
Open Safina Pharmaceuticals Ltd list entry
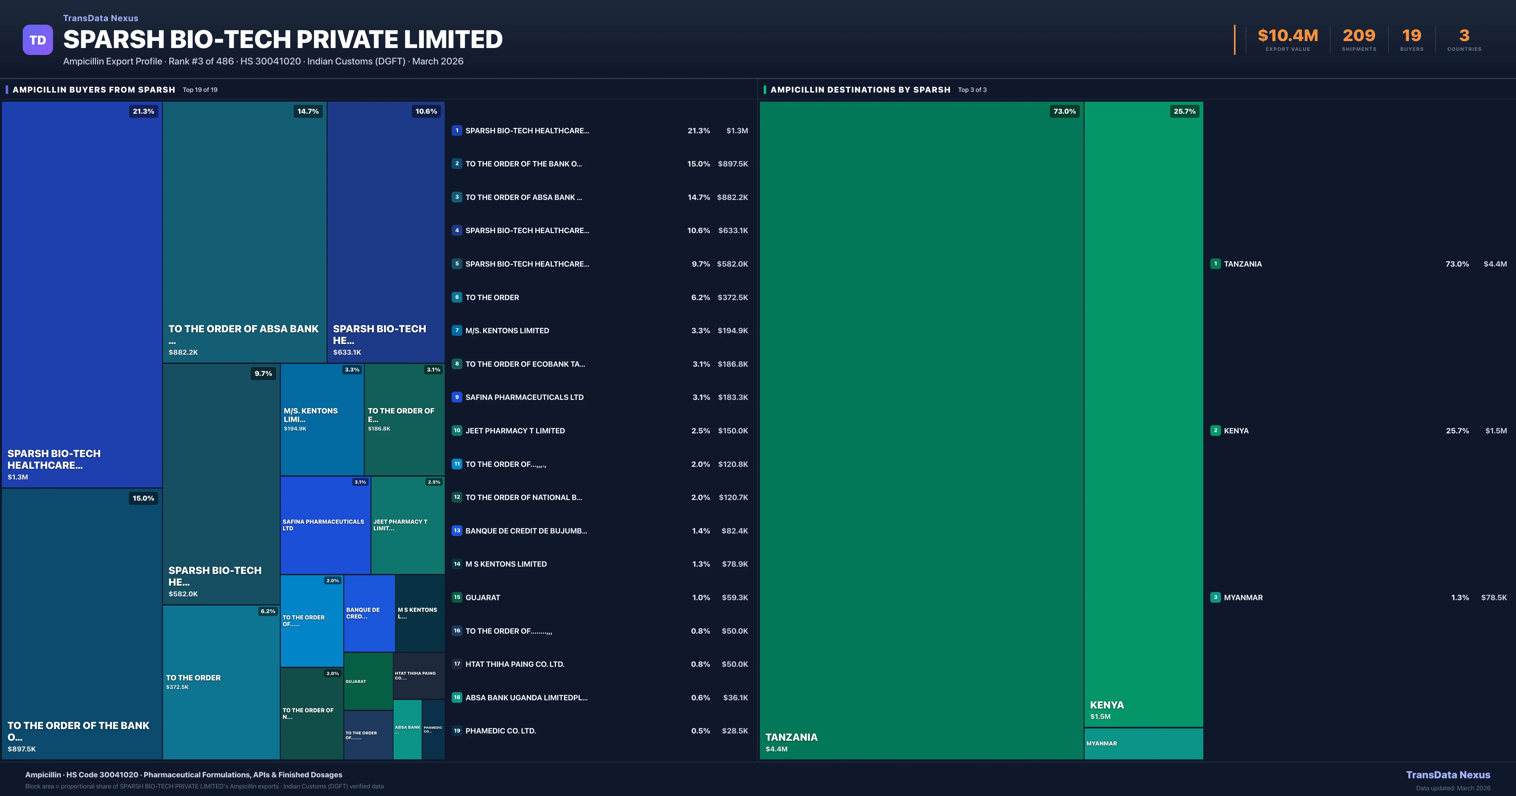524,397
